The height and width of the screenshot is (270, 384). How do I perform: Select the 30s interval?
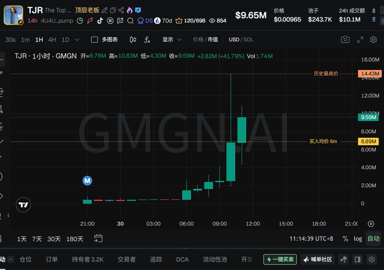10,40
